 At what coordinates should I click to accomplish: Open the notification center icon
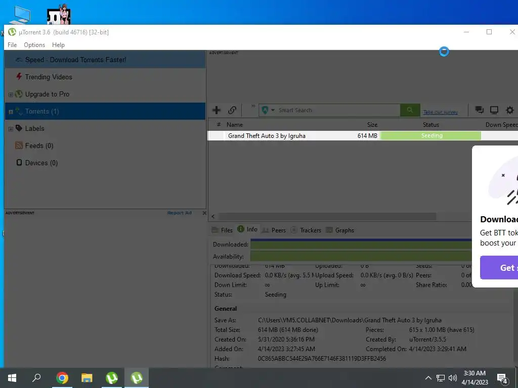502,378
